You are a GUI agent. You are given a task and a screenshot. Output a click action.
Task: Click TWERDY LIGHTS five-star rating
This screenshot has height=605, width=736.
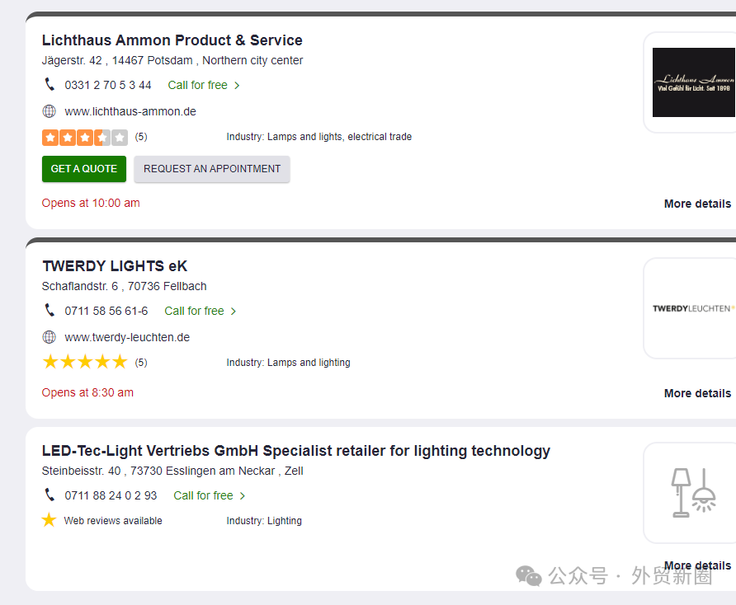coord(85,362)
